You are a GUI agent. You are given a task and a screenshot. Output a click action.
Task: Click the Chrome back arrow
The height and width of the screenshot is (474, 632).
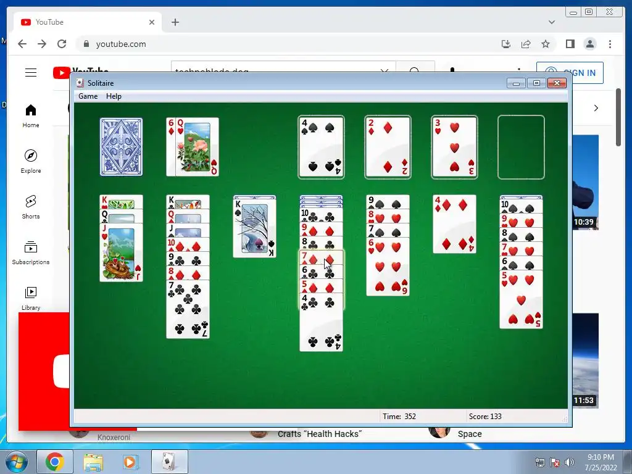pyautogui.click(x=22, y=44)
